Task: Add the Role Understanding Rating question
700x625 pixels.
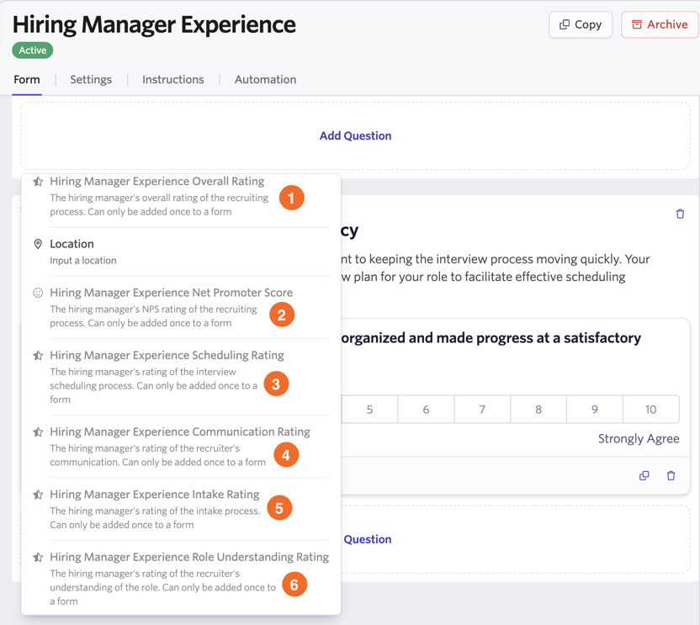Action: (181, 579)
